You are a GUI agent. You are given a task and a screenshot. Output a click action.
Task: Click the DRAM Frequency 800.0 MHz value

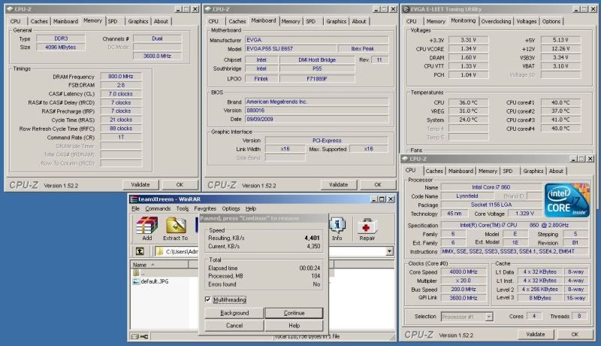(121, 76)
